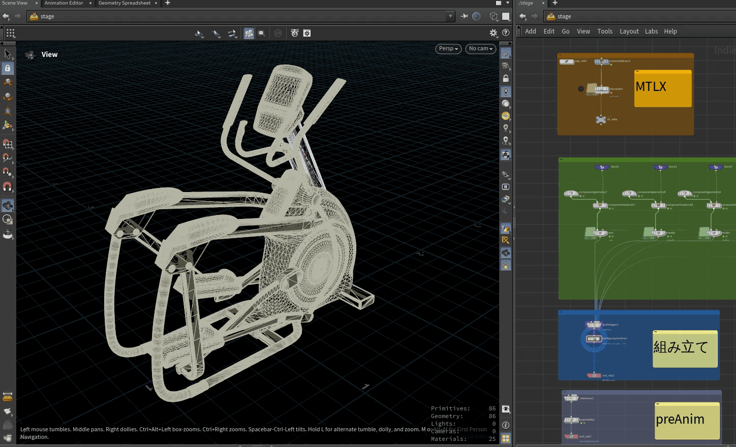
Task: Go back in the Scene View path history
Action: pyautogui.click(x=6, y=16)
